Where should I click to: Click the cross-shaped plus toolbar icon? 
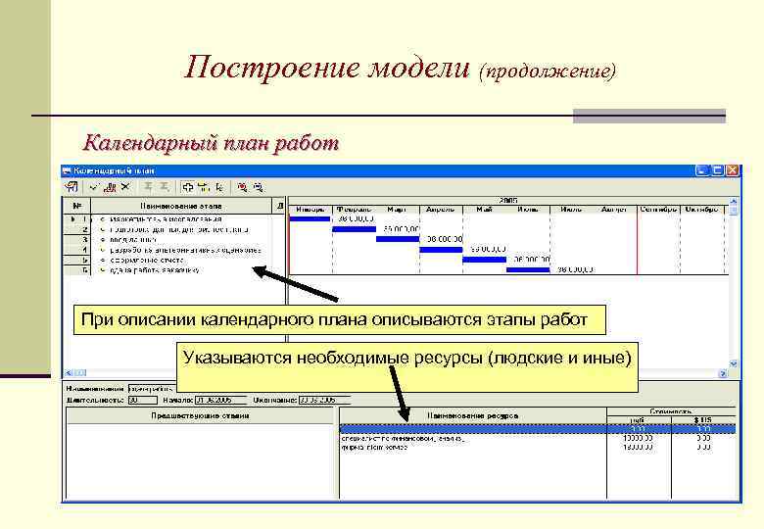tap(188, 187)
